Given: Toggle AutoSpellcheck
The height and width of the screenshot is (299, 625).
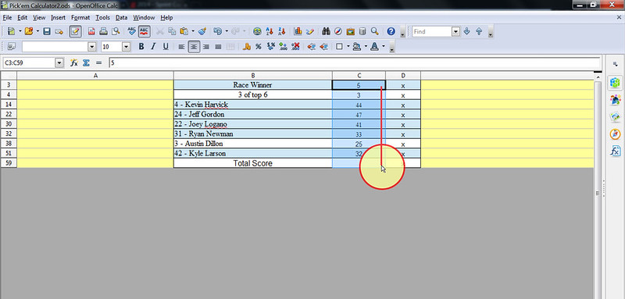Looking at the screenshot, I should (144, 31).
